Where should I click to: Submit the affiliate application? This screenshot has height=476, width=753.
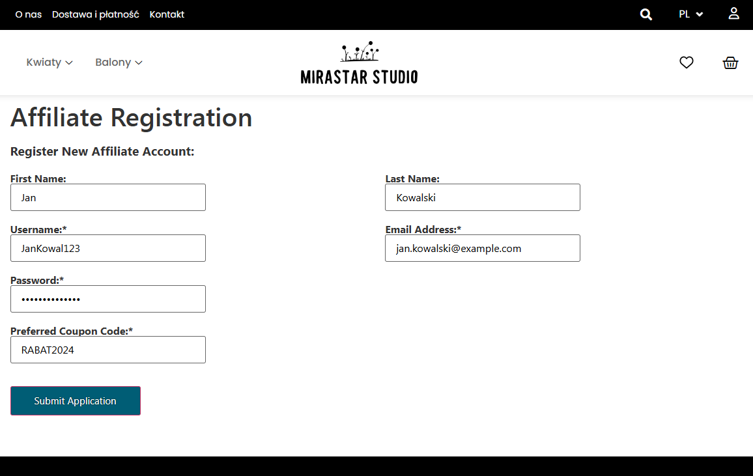coord(76,400)
